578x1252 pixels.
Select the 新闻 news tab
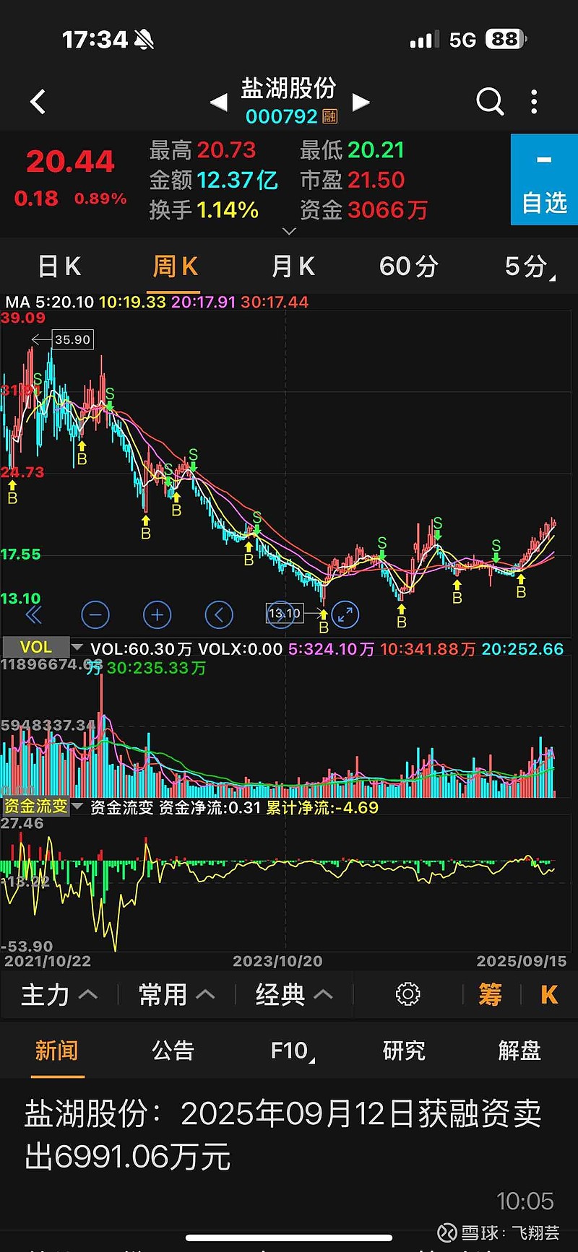(56, 1051)
